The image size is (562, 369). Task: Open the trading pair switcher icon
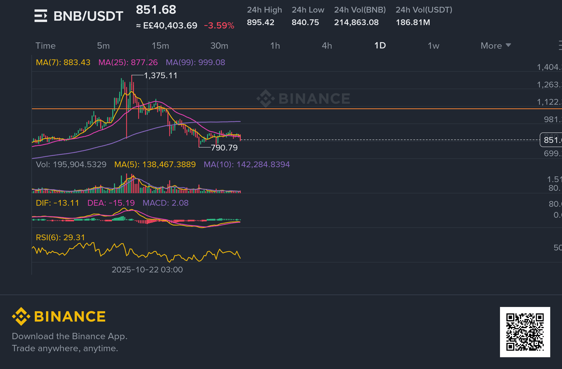coord(41,16)
